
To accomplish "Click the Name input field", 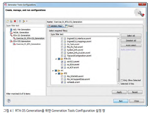I will 98,22.
